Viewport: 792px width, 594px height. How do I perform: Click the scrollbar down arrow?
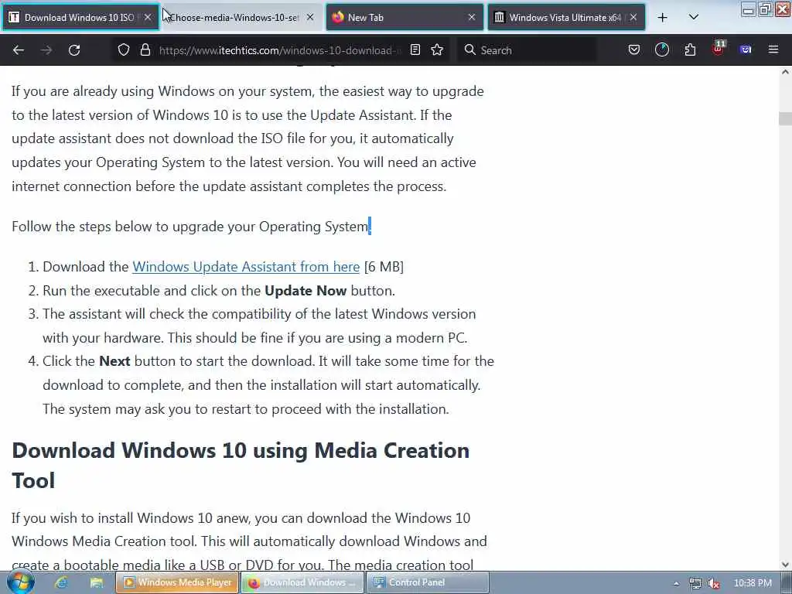pos(785,565)
